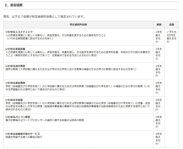Click the '1月を超えるもの' cell in エステティック row
This screenshot has height=149, width=183.
click(x=159, y=37)
